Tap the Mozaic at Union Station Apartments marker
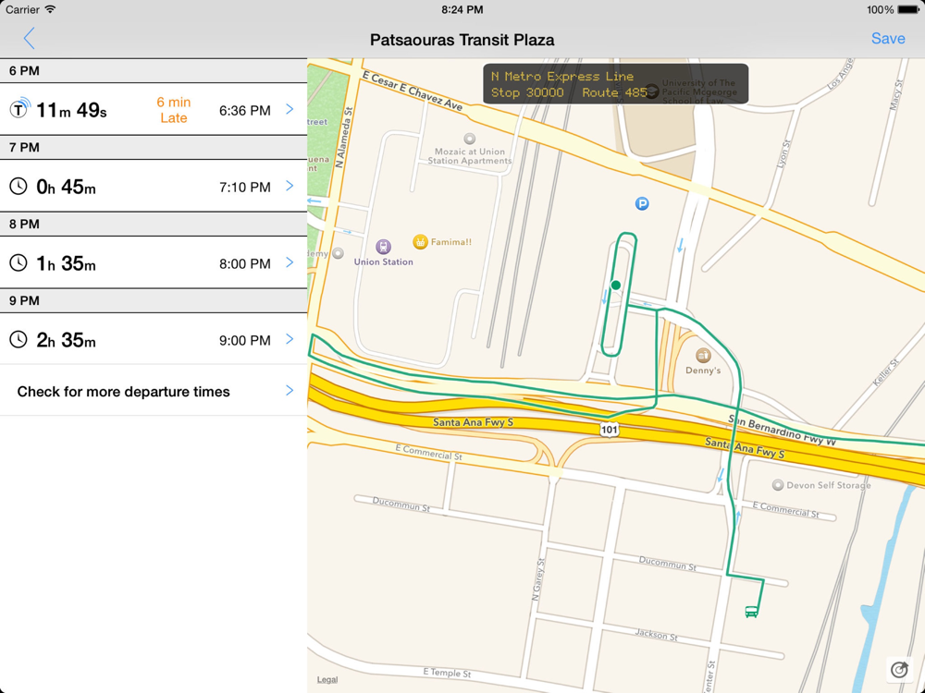 pyautogui.click(x=470, y=140)
